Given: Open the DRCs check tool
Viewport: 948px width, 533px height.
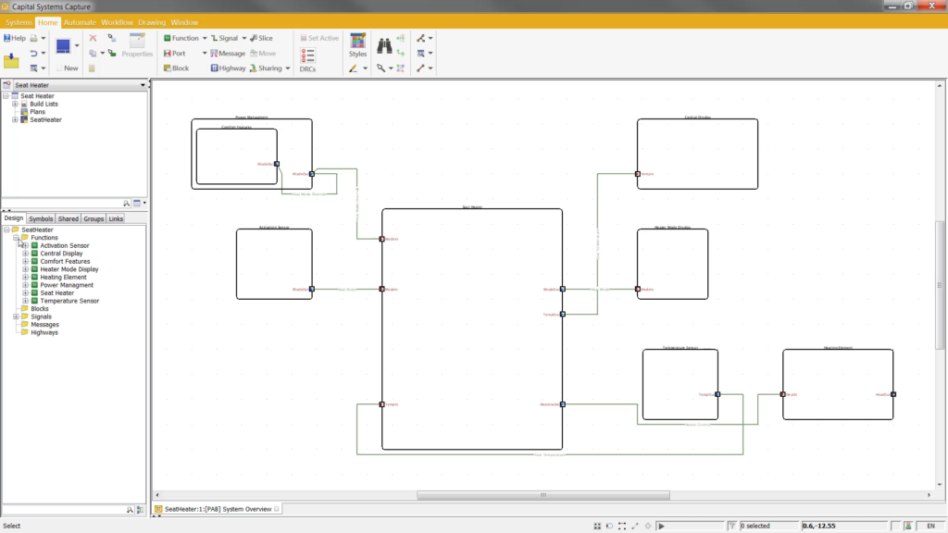Looking at the screenshot, I should 307,60.
